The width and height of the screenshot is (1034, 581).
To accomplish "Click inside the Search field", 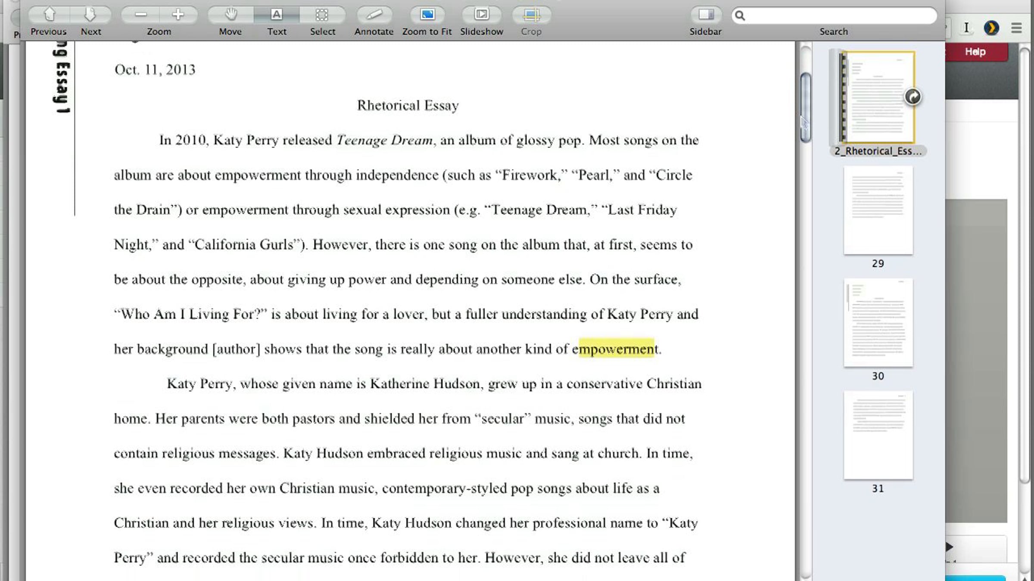I will [836, 16].
